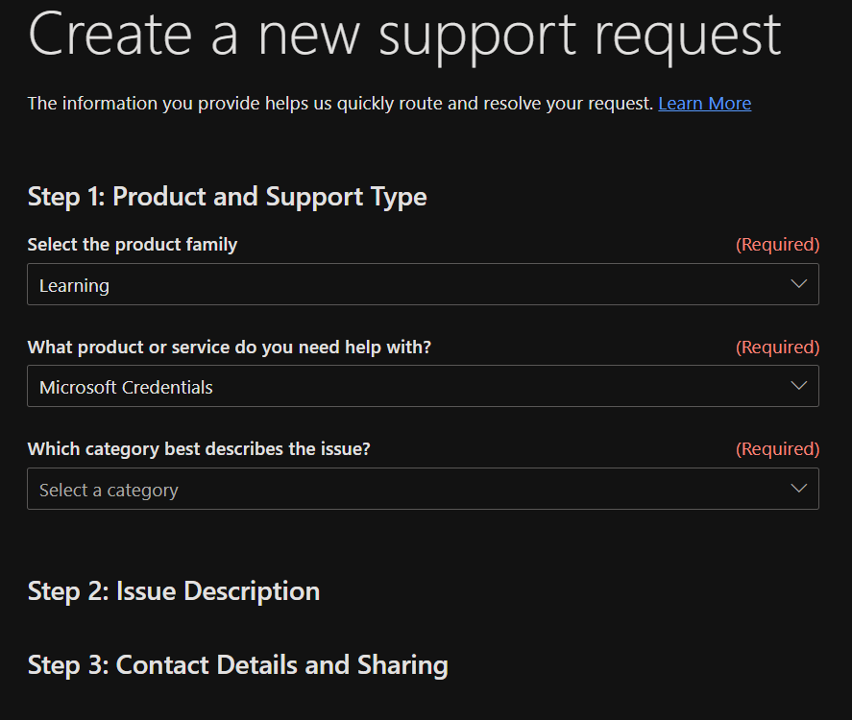Go to 'Step 3: Contact Details and Sharing'
Image resolution: width=852 pixels, height=720 pixels.
tap(237, 664)
